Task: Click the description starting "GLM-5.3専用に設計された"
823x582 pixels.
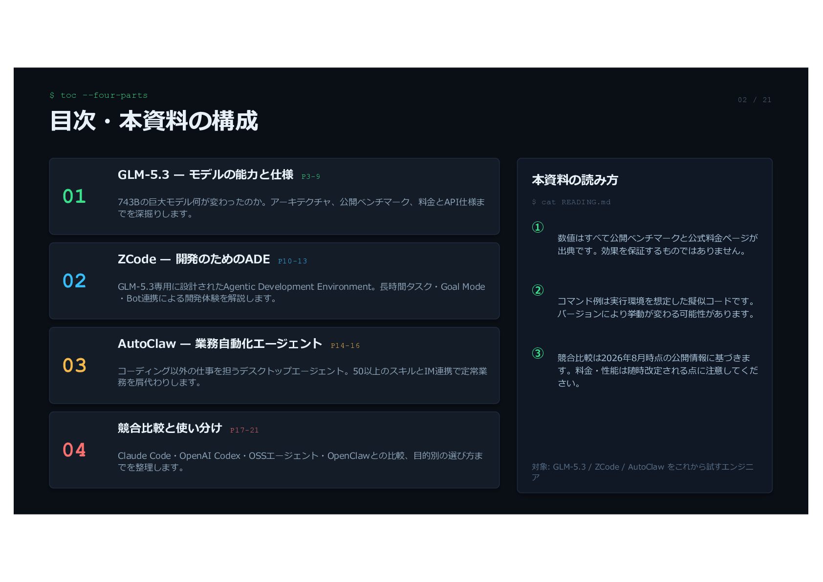Action: pos(301,292)
